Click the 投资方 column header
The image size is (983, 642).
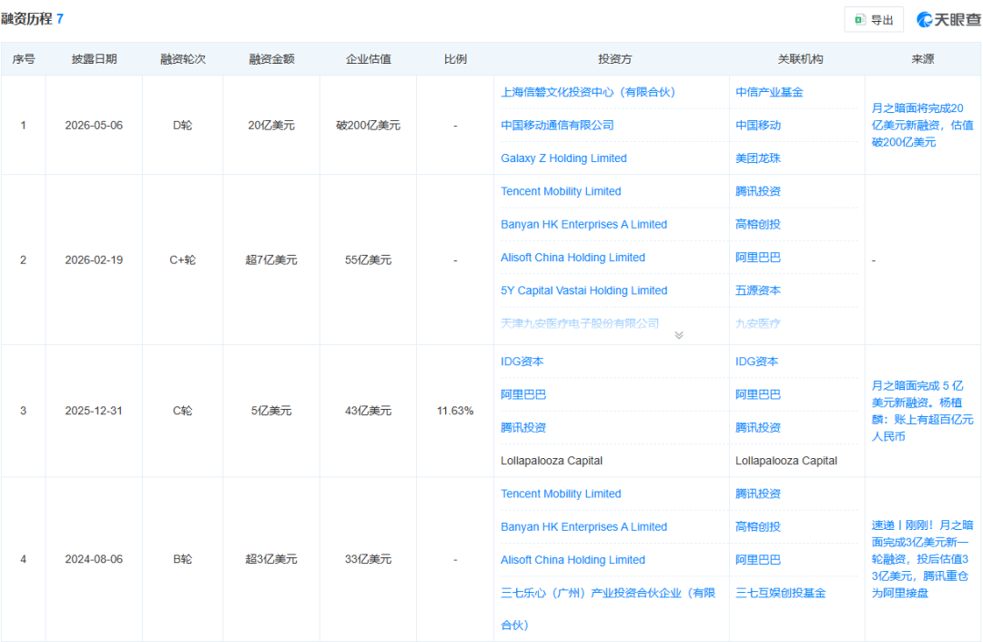point(614,59)
